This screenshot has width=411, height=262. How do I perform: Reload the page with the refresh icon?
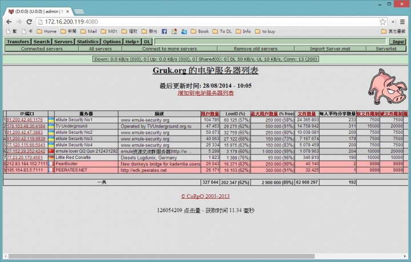pos(29,22)
